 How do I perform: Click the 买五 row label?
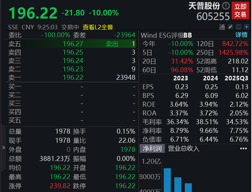pyautogui.click(x=15, y=120)
